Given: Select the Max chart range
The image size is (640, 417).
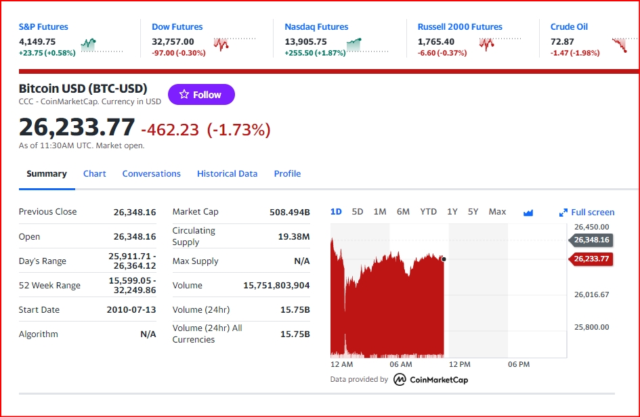Looking at the screenshot, I should click(x=498, y=212).
